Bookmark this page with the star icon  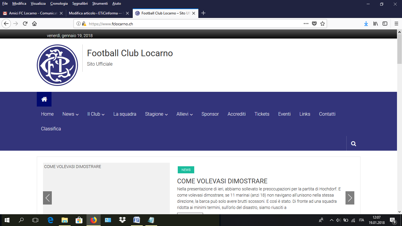coord(323,24)
